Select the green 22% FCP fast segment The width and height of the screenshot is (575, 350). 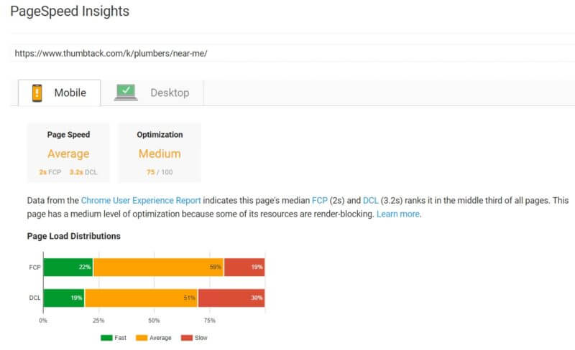(x=68, y=268)
